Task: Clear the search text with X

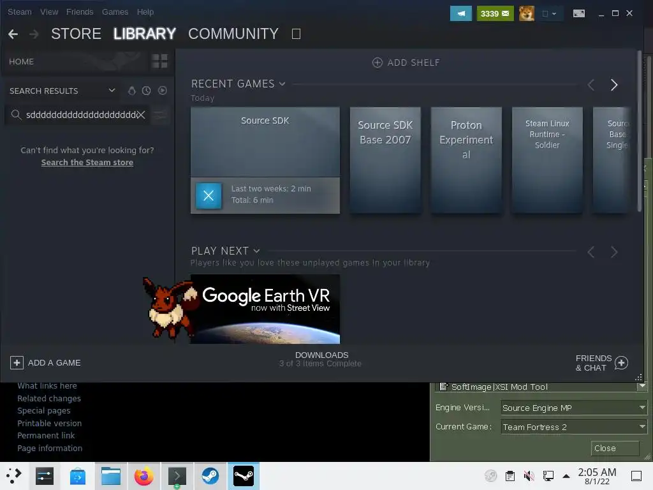Action: [x=141, y=115]
